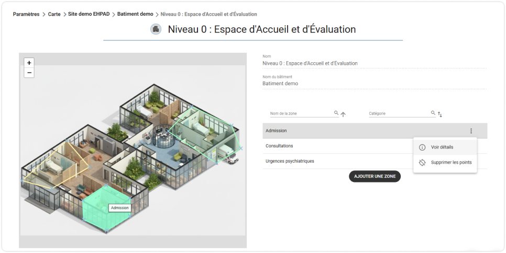Screen dimensions: 506x253
Task: Select the Consultations zone row
Action: (x=337, y=146)
